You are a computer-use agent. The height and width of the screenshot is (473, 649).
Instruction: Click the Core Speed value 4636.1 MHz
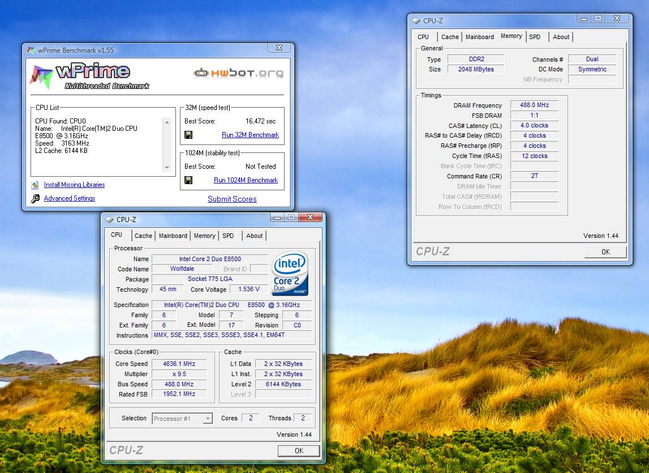[179, 364]
